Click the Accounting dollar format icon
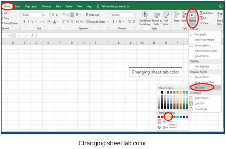Image resolution: width=226 pixels, height=149 pixels. [114, 21]
